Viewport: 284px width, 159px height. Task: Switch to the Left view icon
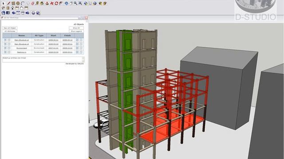point(26,8)
